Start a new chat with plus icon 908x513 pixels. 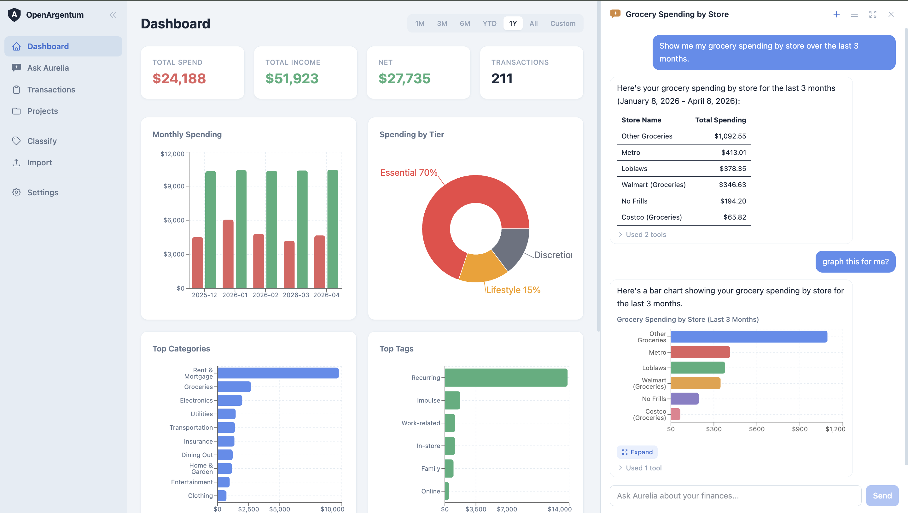pyautogui.click(x=836, y=14)
